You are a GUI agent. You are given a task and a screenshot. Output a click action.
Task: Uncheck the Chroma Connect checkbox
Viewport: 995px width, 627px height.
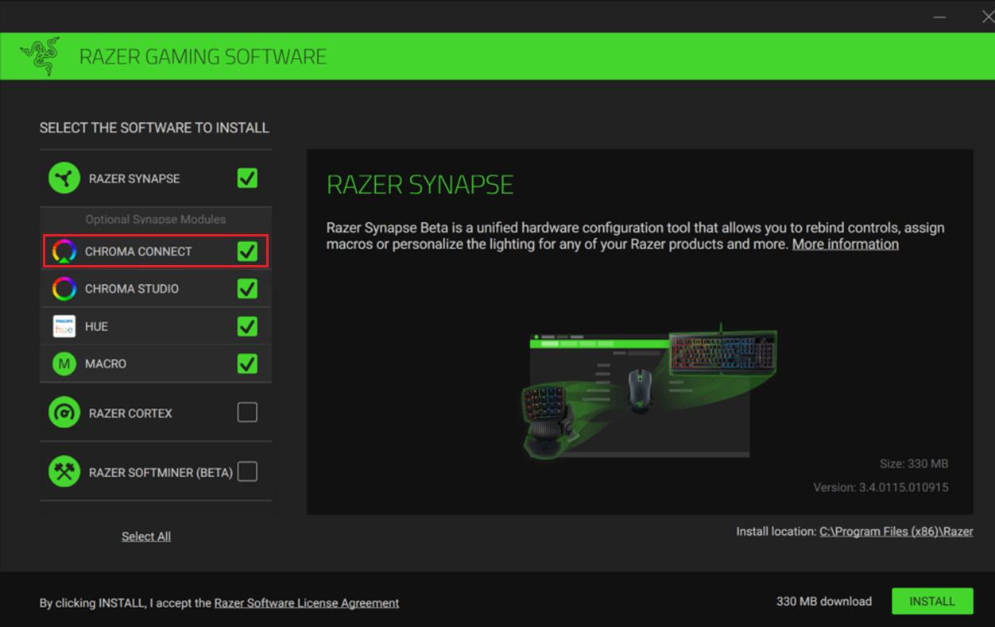click(247, 252)
